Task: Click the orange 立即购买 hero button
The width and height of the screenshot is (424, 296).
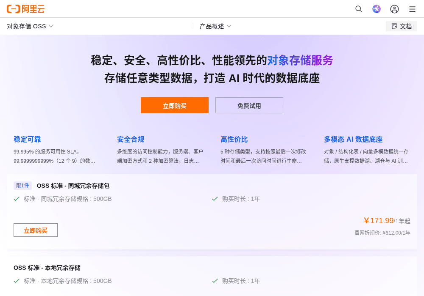Action: [175, 105]
